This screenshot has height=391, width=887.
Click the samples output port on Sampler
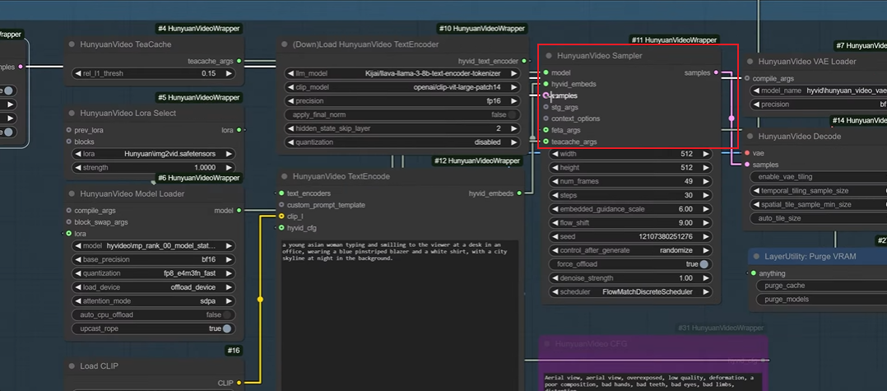717,73
